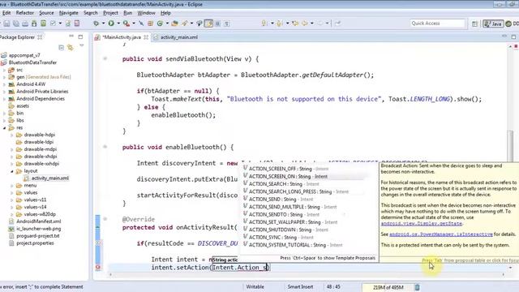The image size is (519, 292).
Task: Select the Java perspective button
Action: 493,24
